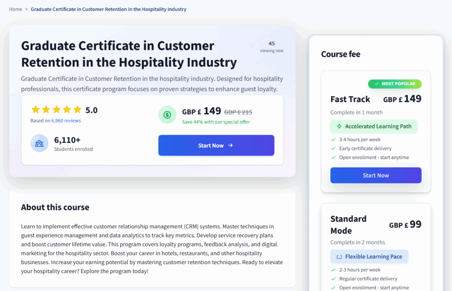
Task: Click the Standard Mode GBP £ 99 price
Action: tap(405, 224)
